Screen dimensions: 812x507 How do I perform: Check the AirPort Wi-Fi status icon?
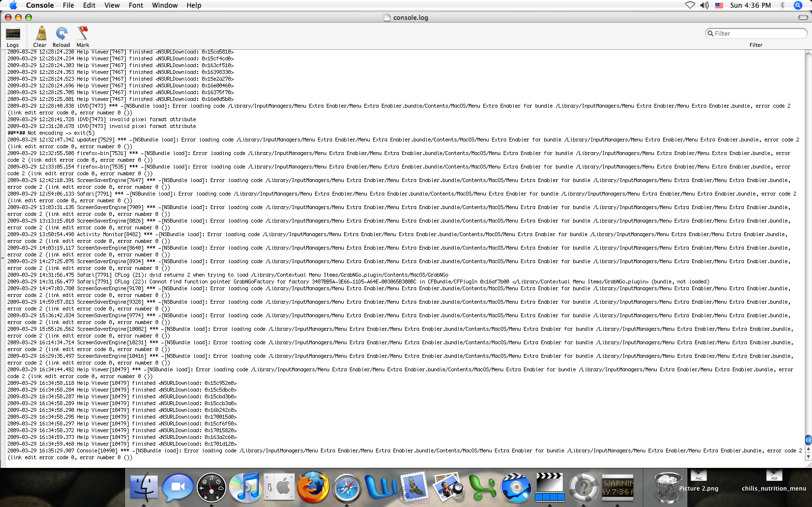[690, 5]
